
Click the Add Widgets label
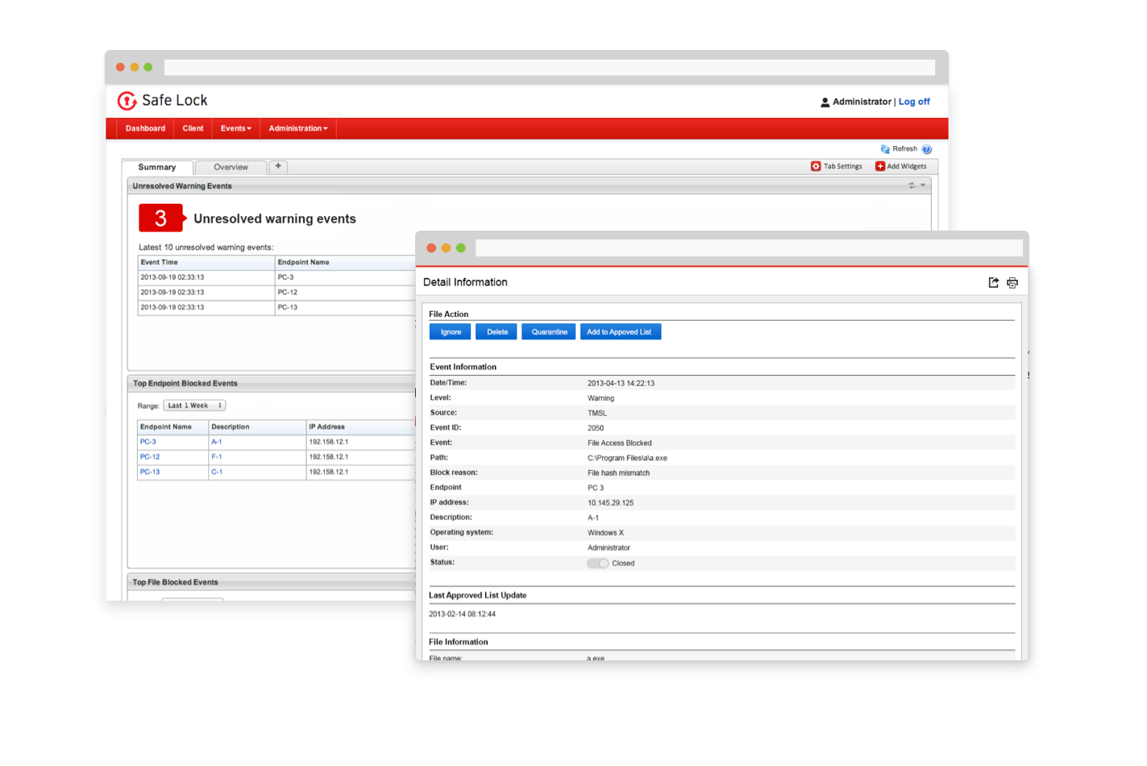[x=907, y=166]
